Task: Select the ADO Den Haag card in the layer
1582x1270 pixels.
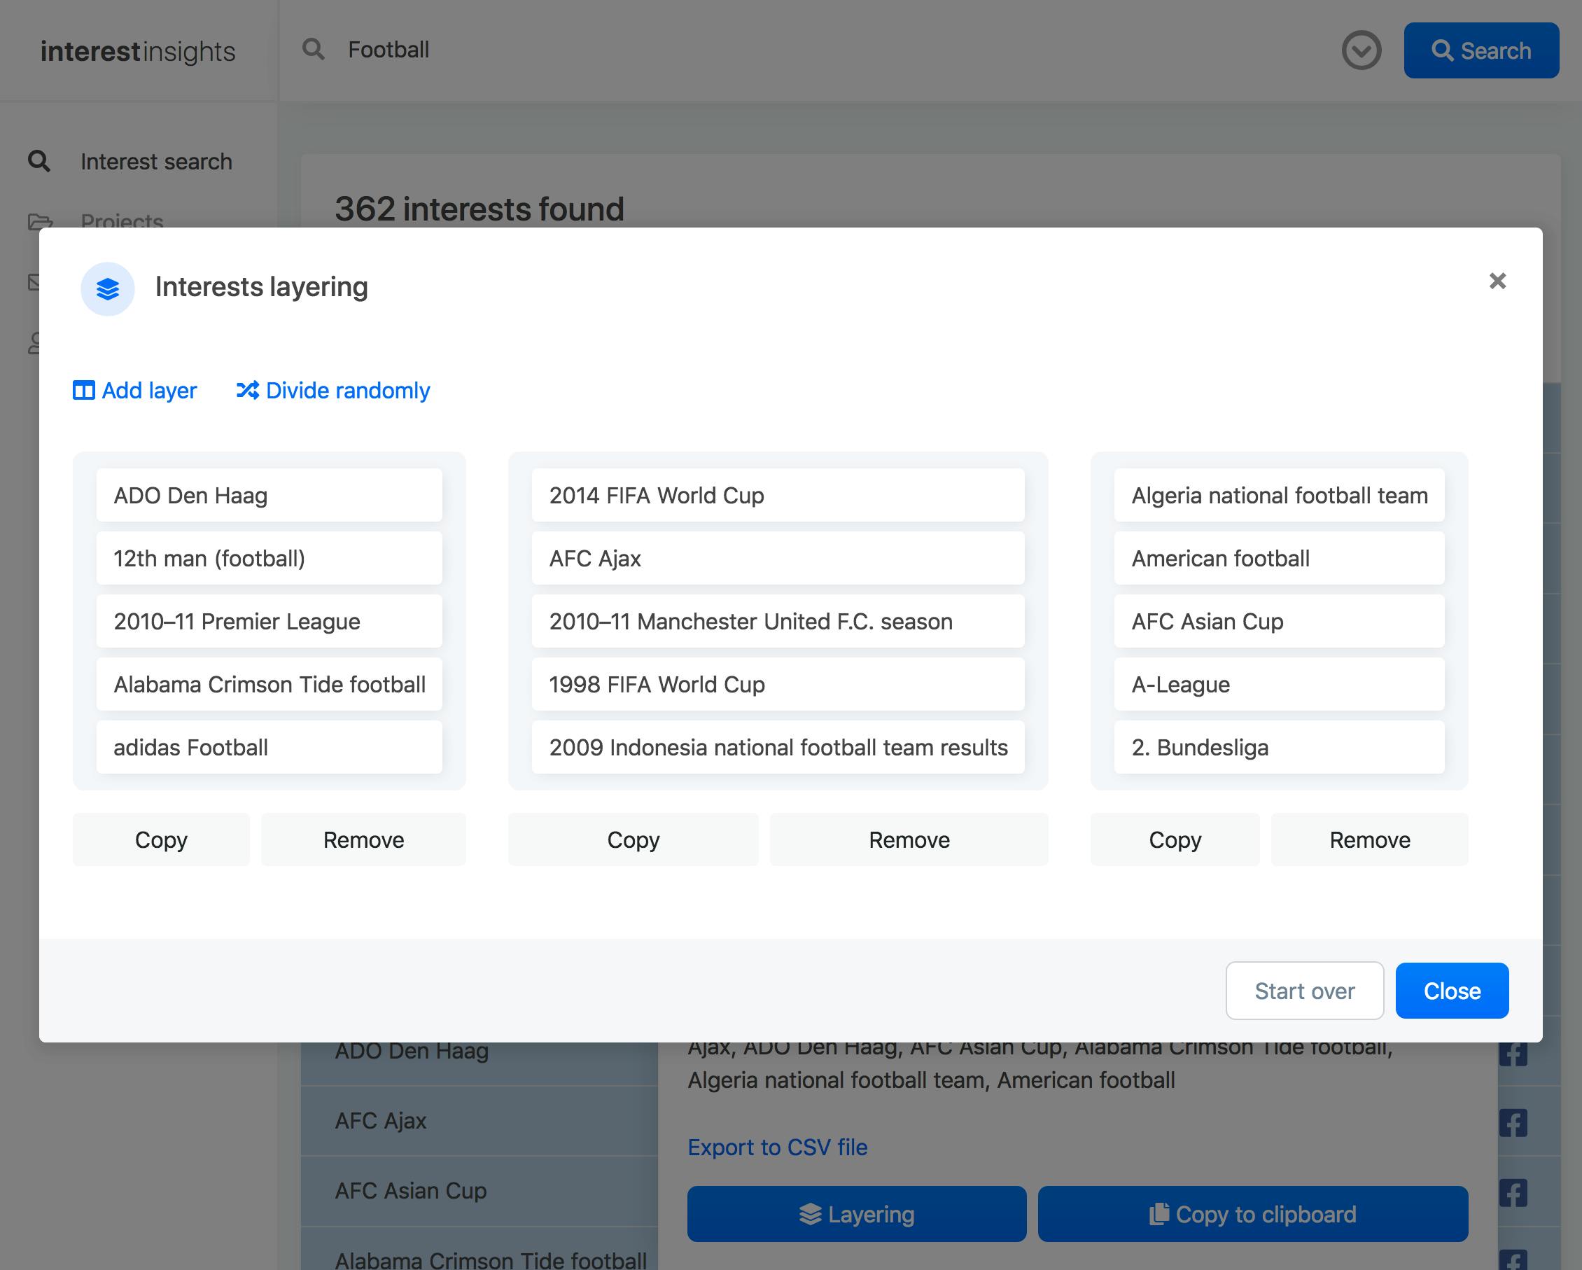Action: tap(269, 495)
